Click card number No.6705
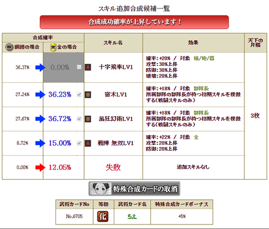Image resolution: width=269 pixels, height=229 pixels. (x=74, y=216)
